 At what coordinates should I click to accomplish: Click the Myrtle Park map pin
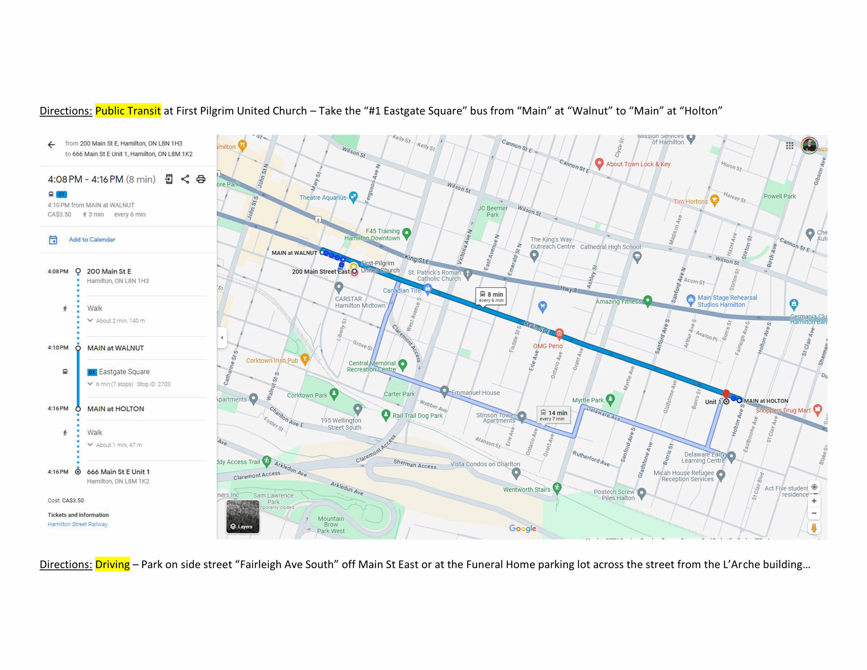611,400
